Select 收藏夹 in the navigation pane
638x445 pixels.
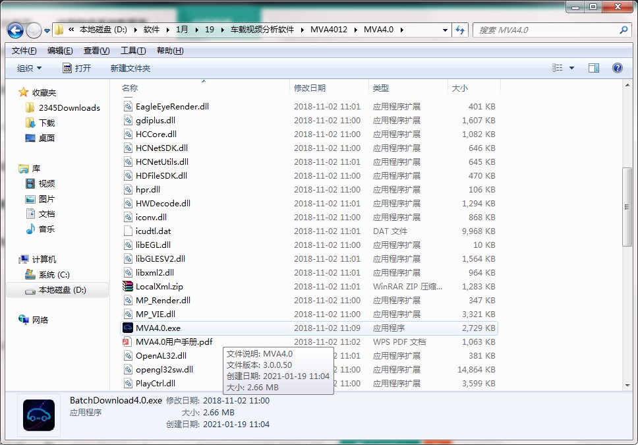coord(44,92)
